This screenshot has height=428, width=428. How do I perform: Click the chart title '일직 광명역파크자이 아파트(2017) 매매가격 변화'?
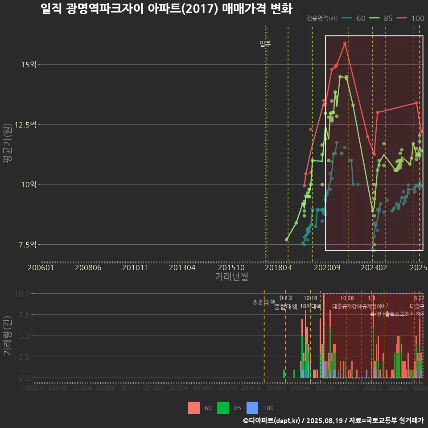[x=166, y=9]
